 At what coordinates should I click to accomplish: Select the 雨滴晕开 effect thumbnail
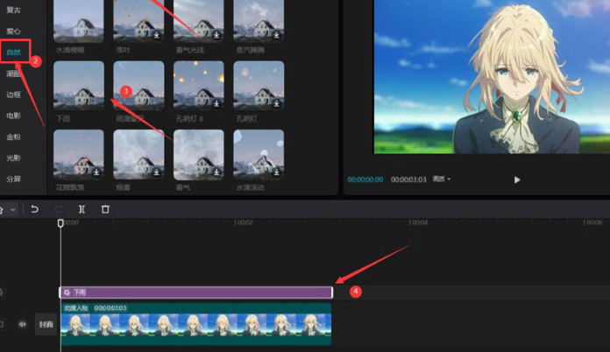pos(138,86)
